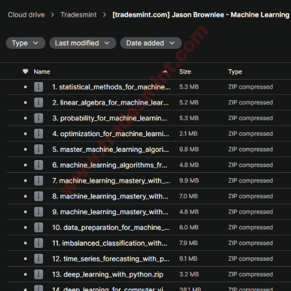Click the 3.2 MB size cell
Viewport: 291px width, 291px height.
(189, 274)
